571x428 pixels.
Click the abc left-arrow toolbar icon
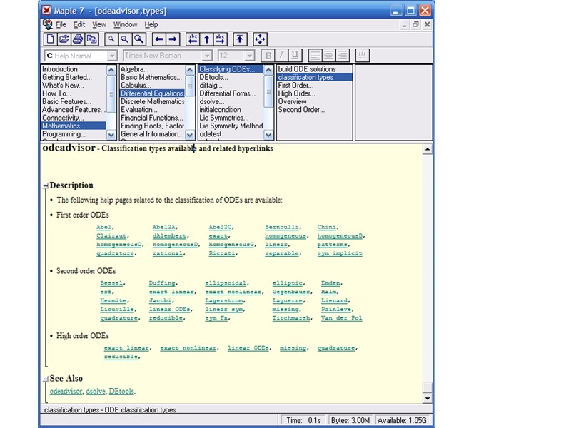tap(193, 39)
